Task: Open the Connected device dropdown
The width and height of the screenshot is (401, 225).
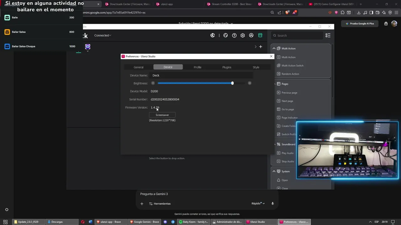Action: pos(103,35)
